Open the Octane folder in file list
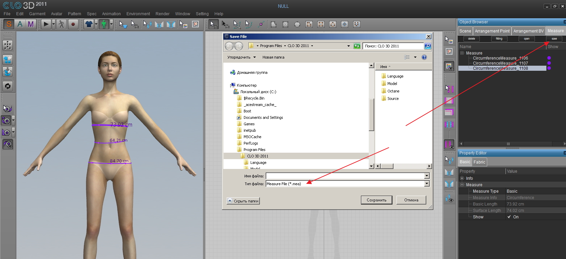The width and height of the screenshot is (566, 259). (390, 91)
